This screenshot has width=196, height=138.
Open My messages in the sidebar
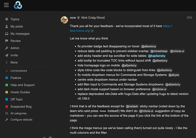tap(20, 34)
